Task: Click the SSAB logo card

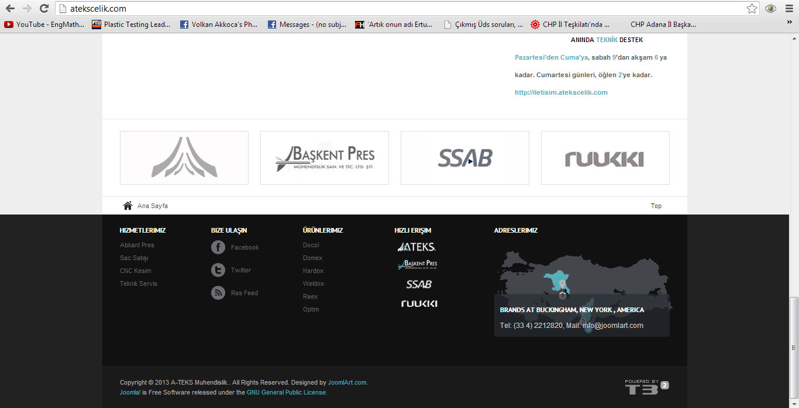Action: pyautogui.click(x=465, y=158)
